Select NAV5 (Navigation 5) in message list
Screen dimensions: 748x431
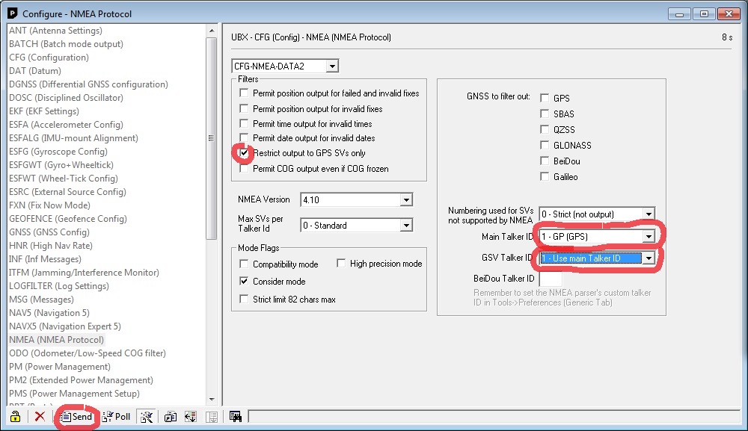(x=49, y=313)
